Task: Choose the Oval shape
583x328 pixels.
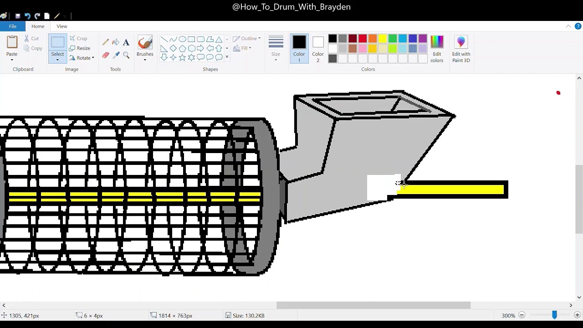Action: [182, 39]
